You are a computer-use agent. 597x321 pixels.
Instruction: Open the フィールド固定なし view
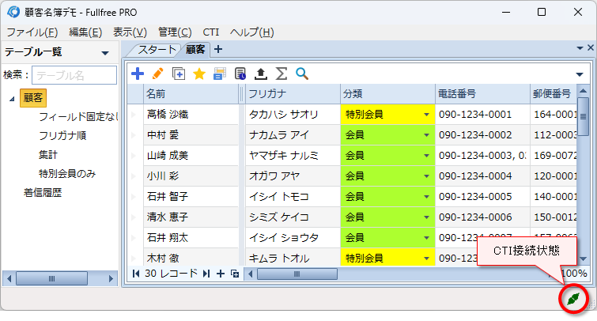click(x=78, y=116)
